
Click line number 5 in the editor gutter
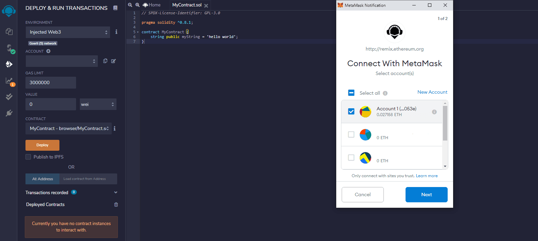pos(134,32)
